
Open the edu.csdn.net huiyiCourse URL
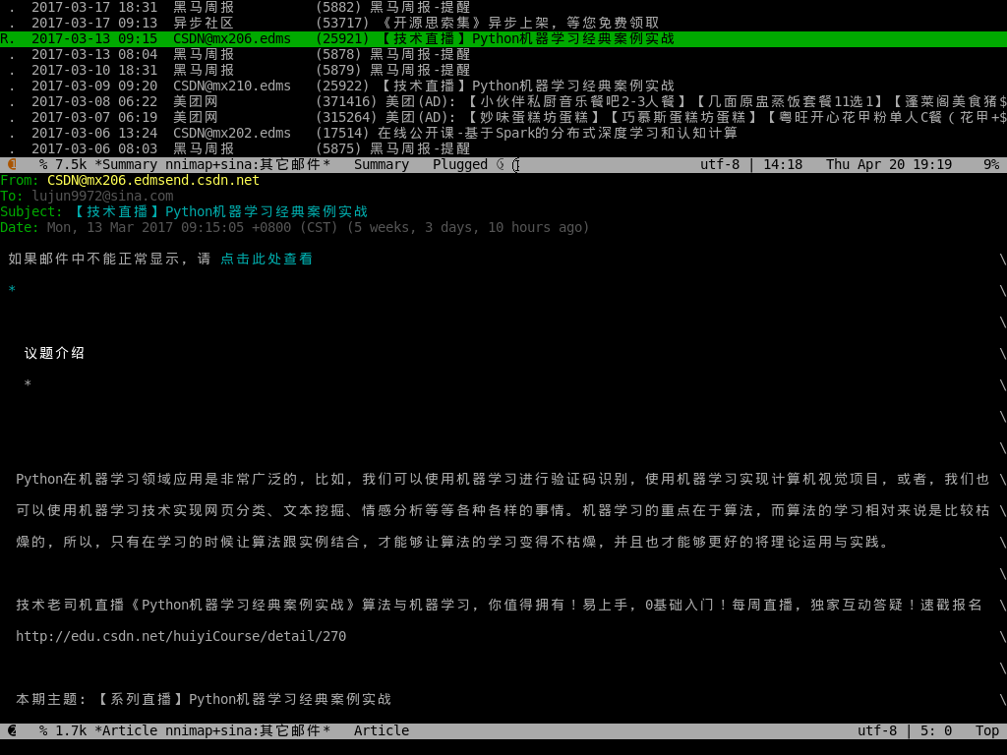coord(181,636)
